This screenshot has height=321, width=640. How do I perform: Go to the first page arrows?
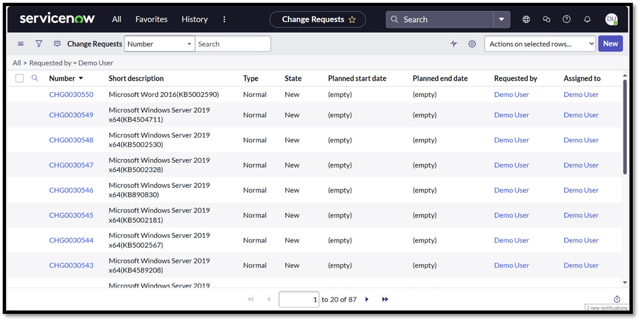coord(251,299)
